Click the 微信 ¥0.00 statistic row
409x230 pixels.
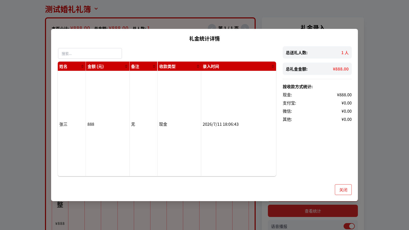(x=317, y=111)
